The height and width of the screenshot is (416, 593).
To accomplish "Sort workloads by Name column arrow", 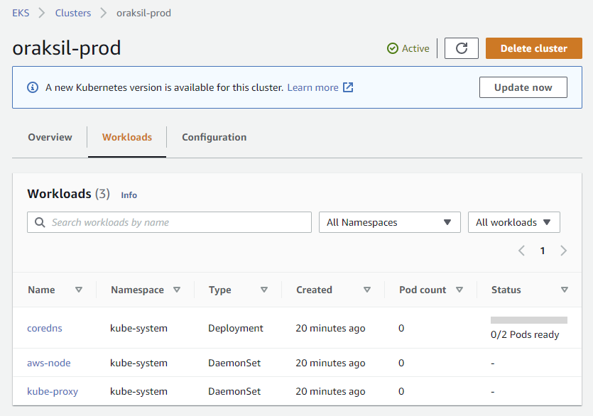I will click(x=79, y=290).
